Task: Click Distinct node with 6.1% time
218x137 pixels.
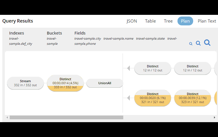Action: (x=153, y=98)
